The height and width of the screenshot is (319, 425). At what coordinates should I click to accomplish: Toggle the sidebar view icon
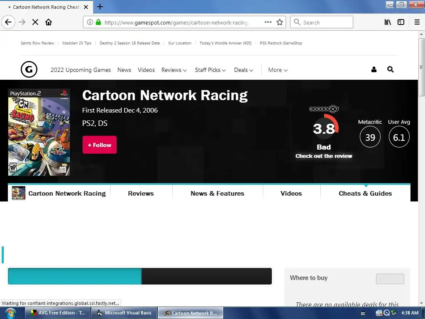click(401, 22)
